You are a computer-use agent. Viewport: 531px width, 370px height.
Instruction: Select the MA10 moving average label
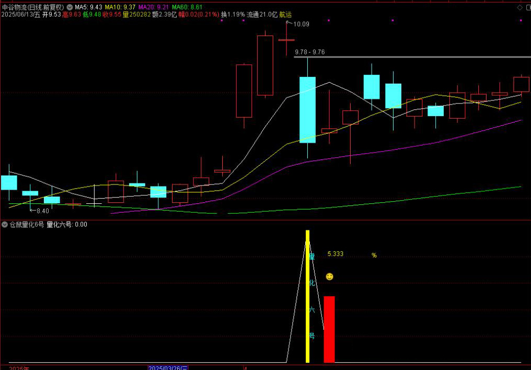coord(120,7)
